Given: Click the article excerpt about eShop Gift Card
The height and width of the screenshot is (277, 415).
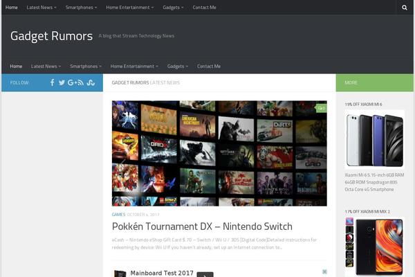Looking at the screenshot, I should (214, 244).
